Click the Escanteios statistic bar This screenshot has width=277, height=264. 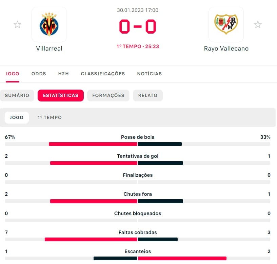[x=138, y=259]
